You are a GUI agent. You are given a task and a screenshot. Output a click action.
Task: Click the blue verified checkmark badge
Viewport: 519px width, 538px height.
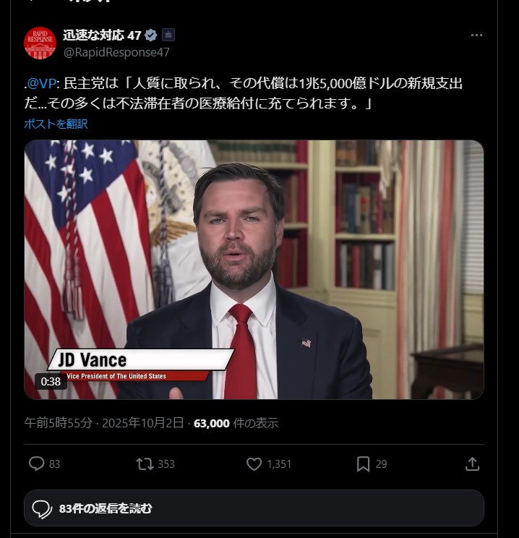pos(150,35)
